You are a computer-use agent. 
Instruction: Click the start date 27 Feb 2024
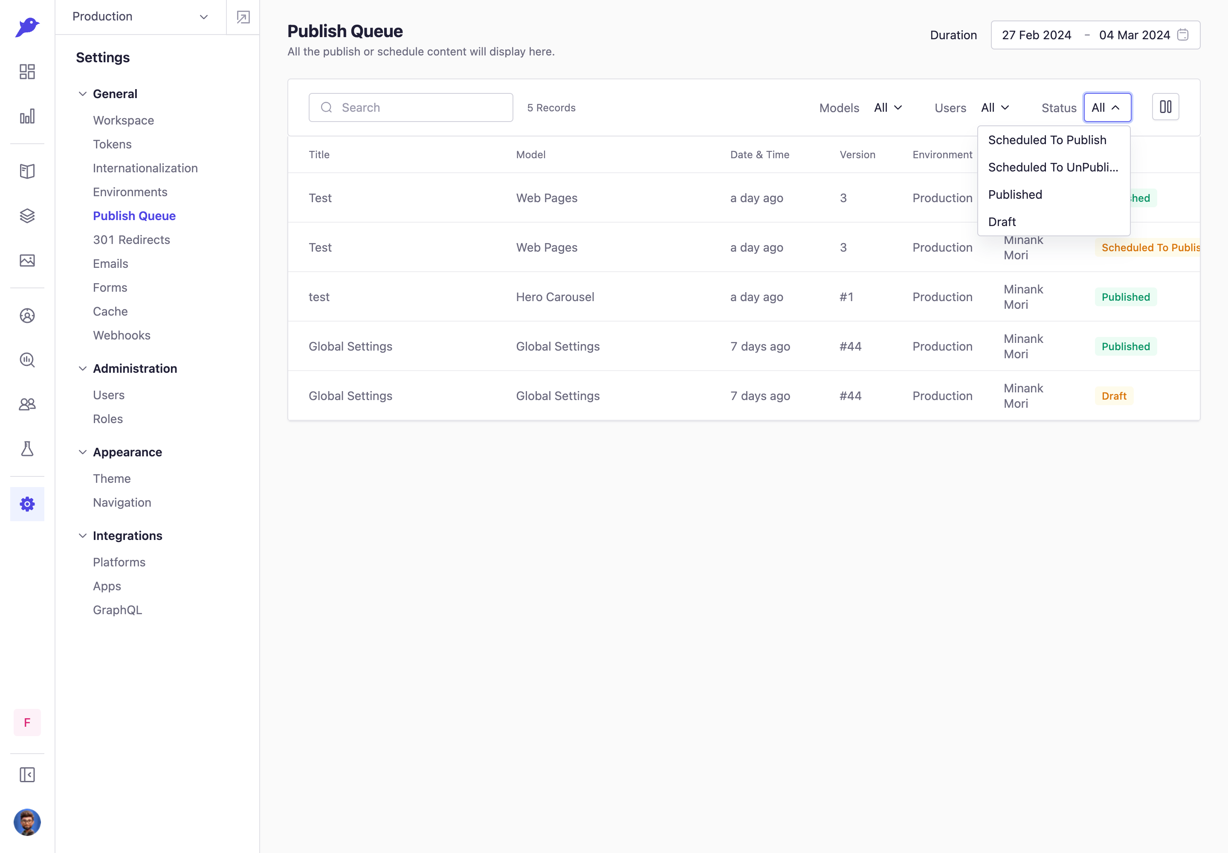coord(1036,35)
